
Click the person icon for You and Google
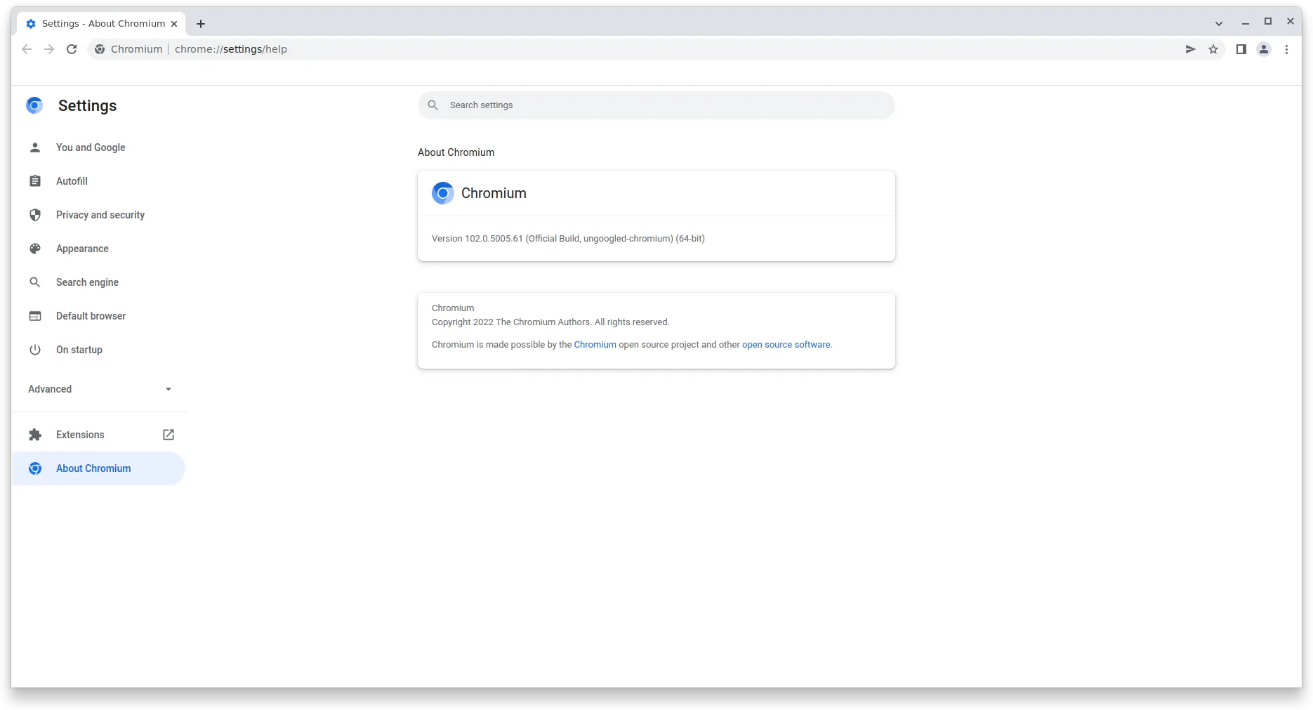tap(35, 147)
